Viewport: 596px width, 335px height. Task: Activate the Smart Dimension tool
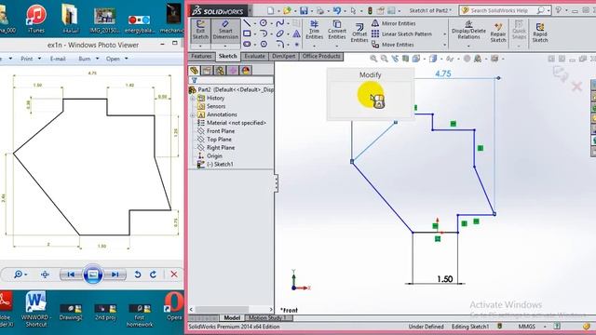[225, 30]
